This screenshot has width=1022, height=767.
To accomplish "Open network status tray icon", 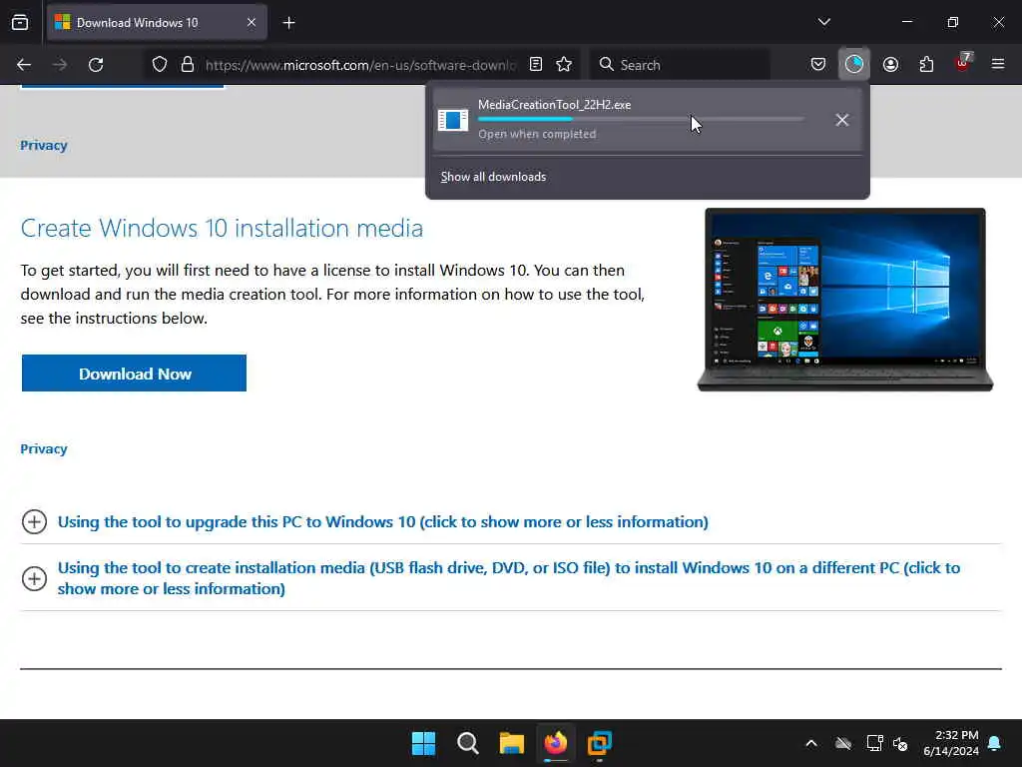I will coord(874,743).
